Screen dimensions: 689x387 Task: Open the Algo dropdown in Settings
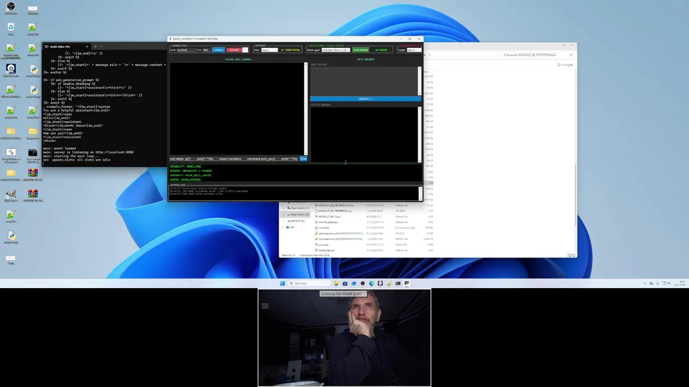(x=270, y=50)
